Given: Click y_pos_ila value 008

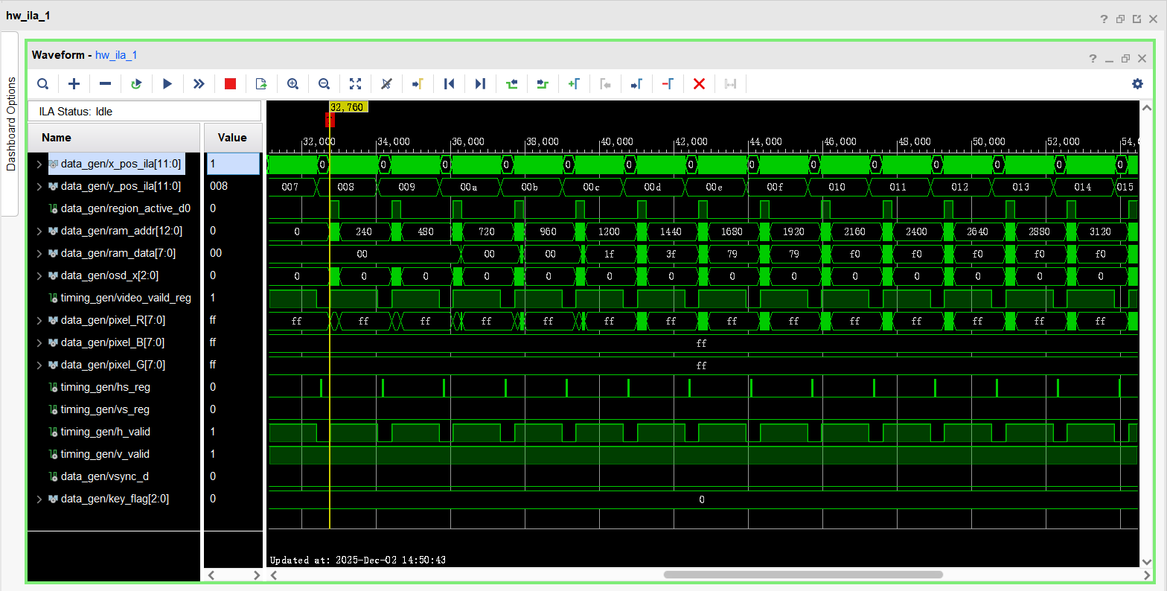Looking at the screenshot, I should pyautogui.click(x=219, y=186).
